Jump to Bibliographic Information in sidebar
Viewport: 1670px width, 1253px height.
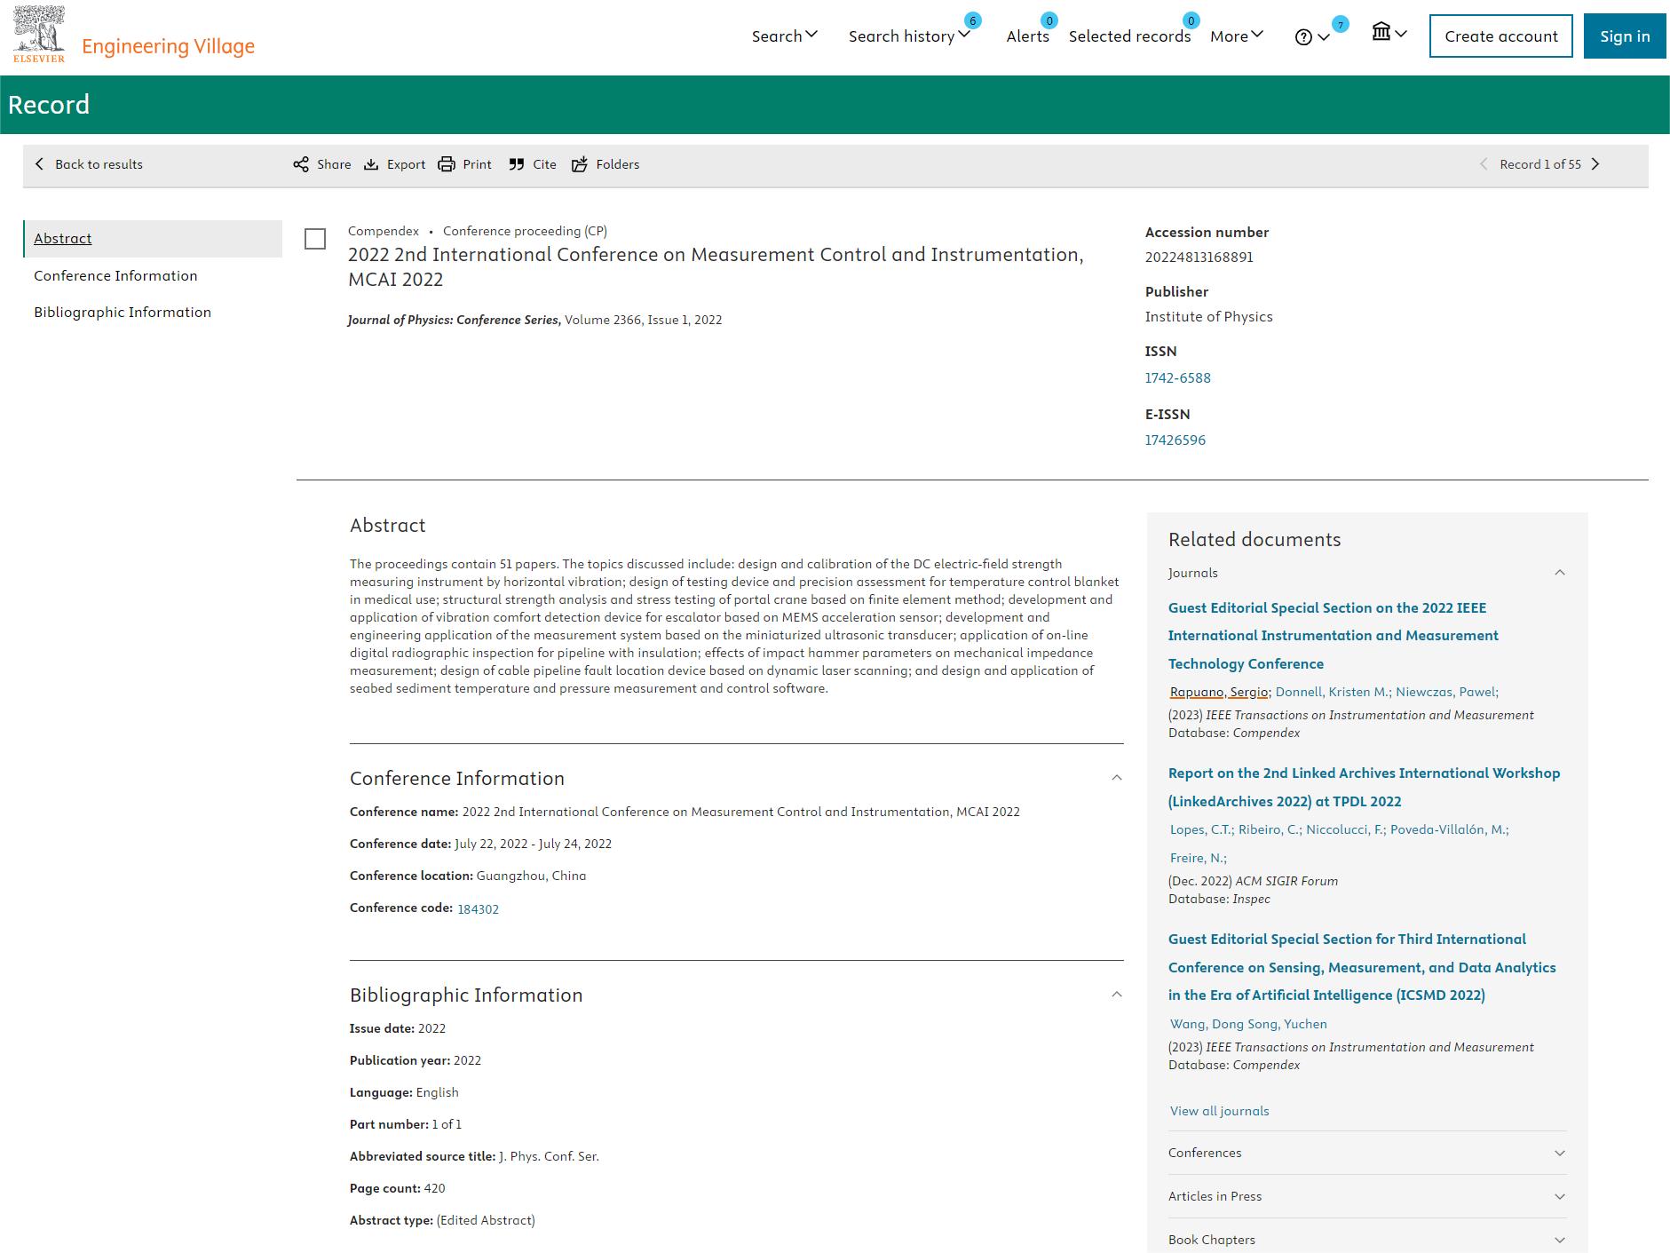(x=123, y=312)
